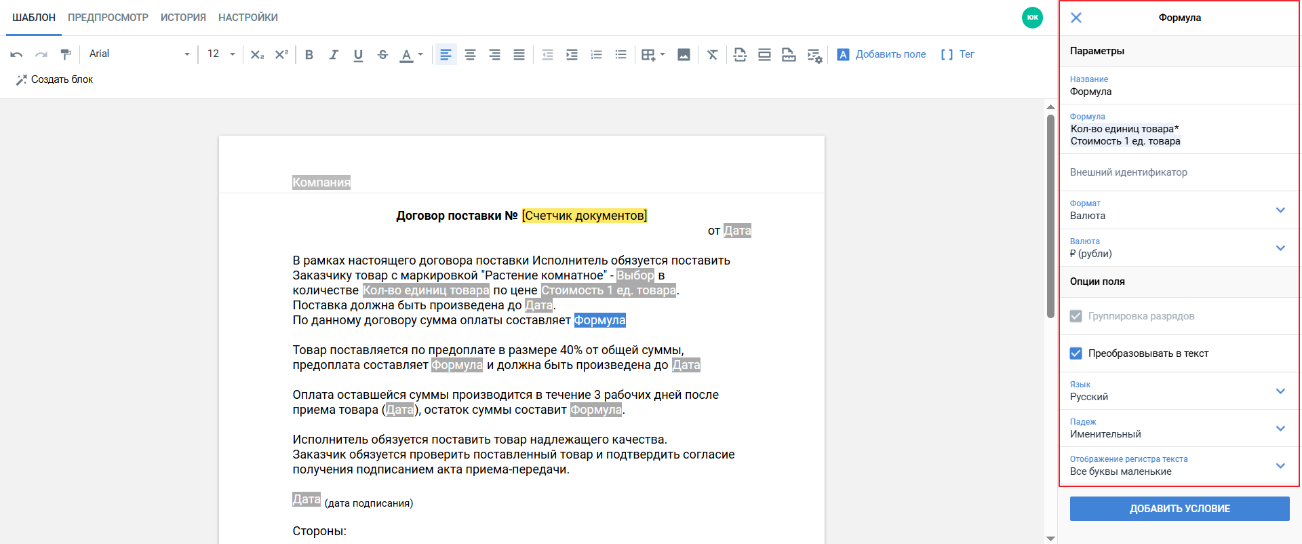Insert a table into the template
This screenshot has height=544, width=1302.
coord(648,54)
